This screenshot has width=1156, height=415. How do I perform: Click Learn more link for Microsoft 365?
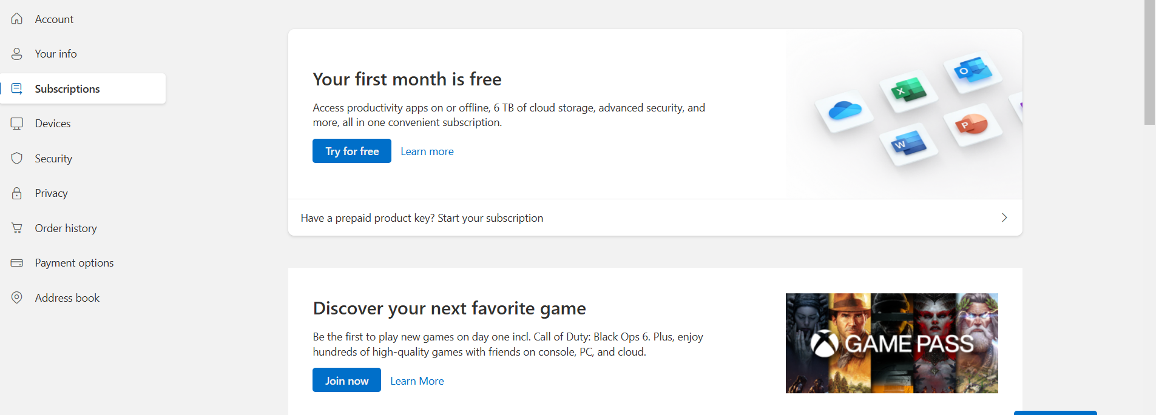pos(427,151)
